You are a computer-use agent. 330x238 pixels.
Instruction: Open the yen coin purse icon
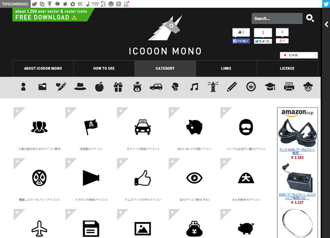(x=194, y=229)
